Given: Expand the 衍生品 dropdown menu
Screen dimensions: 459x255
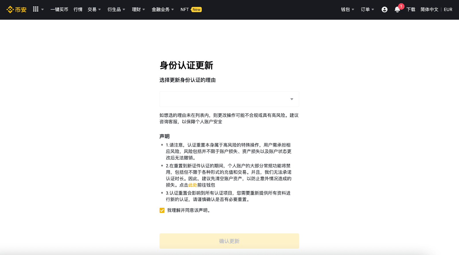Looking at the screenshot, I should coord(116,9).
